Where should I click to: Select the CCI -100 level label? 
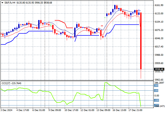156,100
